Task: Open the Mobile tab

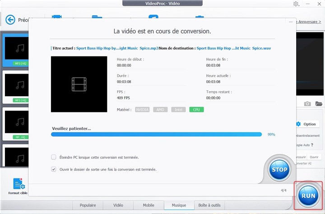Action: click(x=149, y=205)
